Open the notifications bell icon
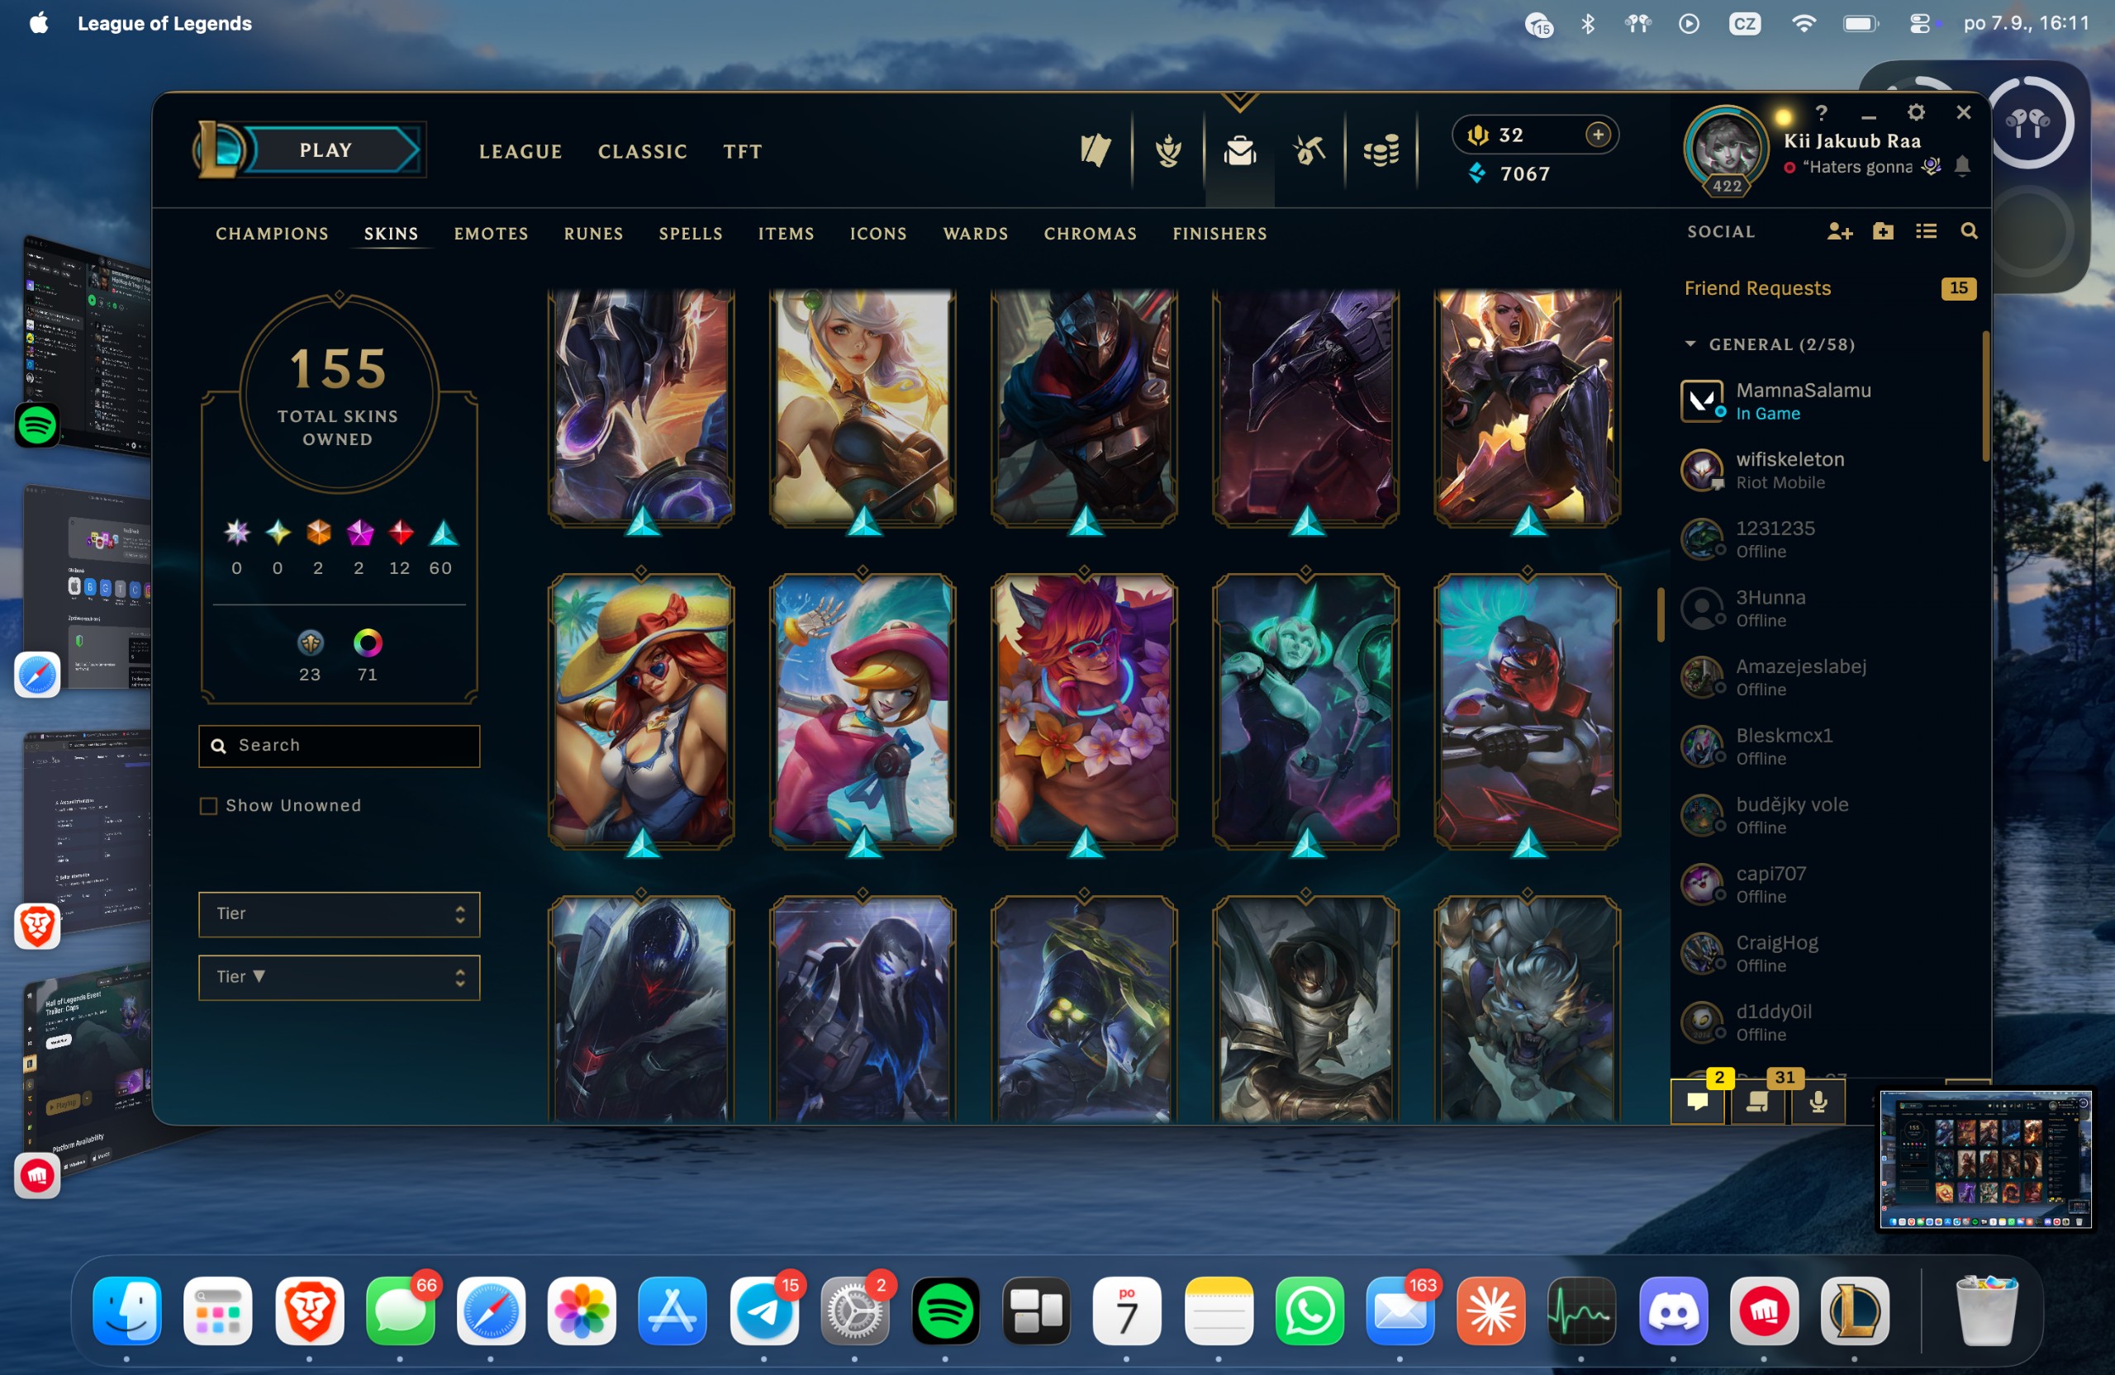 click(x=1963, y=166)
